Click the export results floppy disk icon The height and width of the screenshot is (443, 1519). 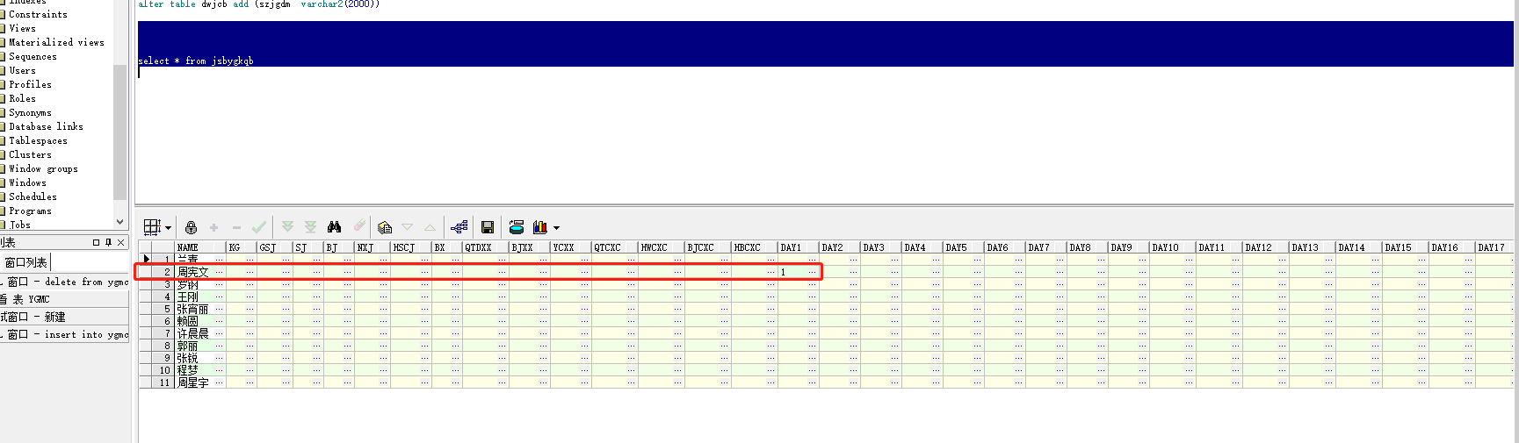tap(488, 227)
